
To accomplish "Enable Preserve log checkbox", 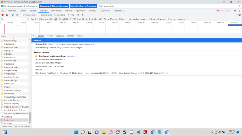I will click(23, 15).
